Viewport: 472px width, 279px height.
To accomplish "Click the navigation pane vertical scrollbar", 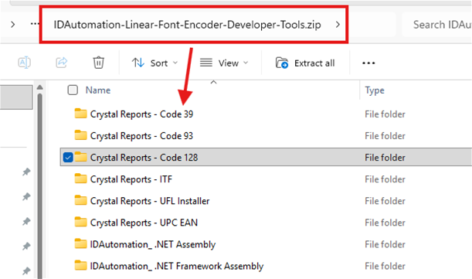I will coord(39,186).
